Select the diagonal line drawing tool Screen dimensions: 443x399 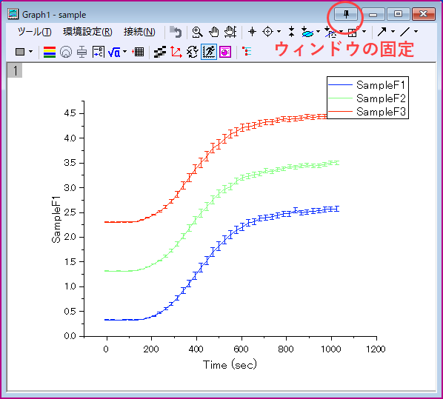coord(405,32)
